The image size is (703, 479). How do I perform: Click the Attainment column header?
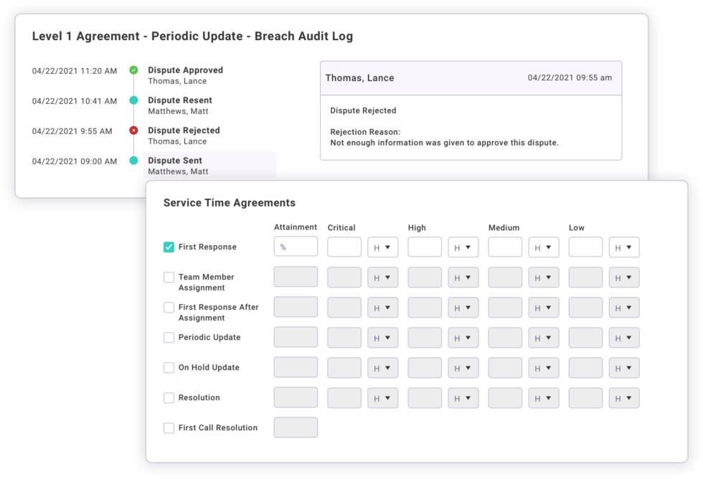point(296,227)
